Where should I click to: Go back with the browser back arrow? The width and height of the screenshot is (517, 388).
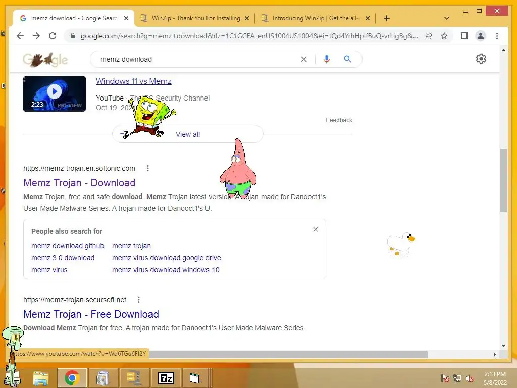click(x=20, y=36)
